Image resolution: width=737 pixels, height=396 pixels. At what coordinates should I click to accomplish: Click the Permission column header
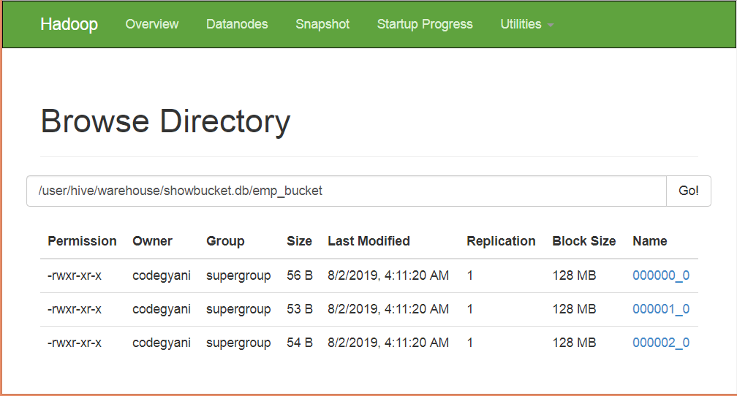(82, 241)
